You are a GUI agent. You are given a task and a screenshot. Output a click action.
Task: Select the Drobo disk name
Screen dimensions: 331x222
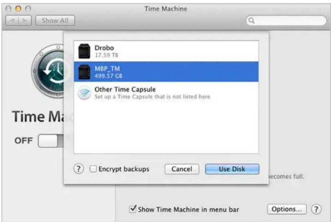(104, 48)
